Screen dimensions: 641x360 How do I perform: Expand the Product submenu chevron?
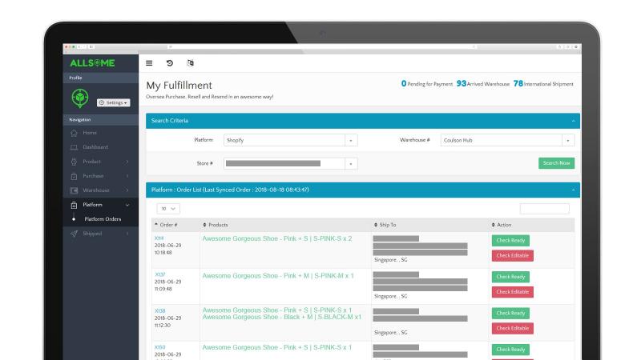[127, 162]
